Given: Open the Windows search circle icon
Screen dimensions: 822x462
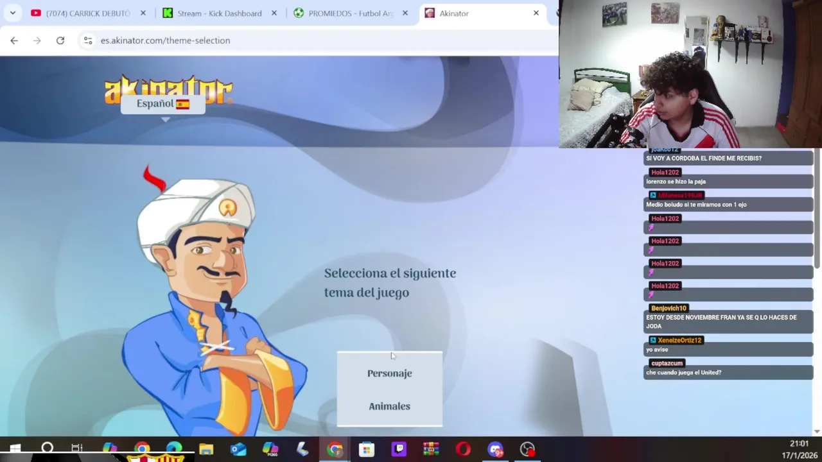Looking at the screenshot, I should click(47, 449).
